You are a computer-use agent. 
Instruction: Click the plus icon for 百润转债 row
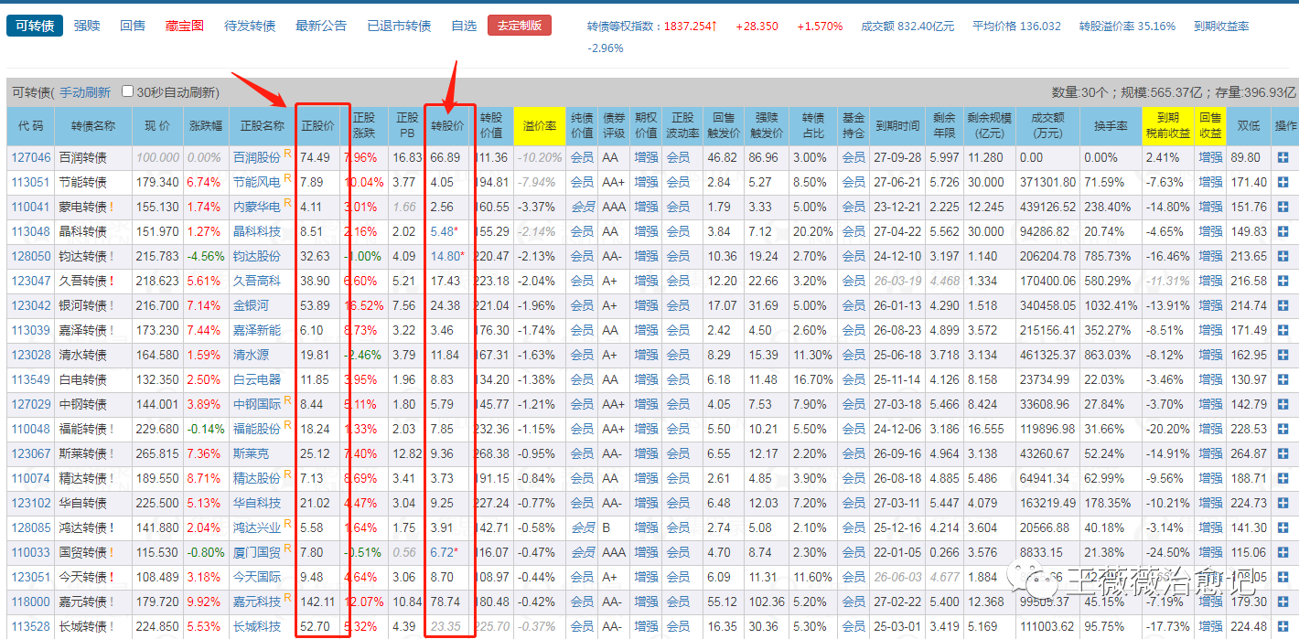pyautogui.click(x=1284, y=158)
